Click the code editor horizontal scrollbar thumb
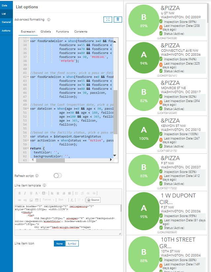211x272 pixels. [50, 160]
